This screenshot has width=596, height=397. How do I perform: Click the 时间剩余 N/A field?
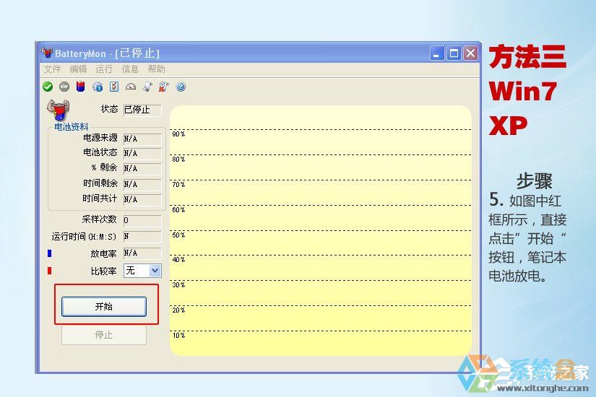point(142,184)
